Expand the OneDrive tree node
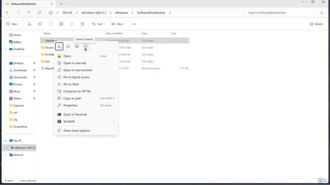The height and width of the screenshot is (185, 330). coord(6,49)
